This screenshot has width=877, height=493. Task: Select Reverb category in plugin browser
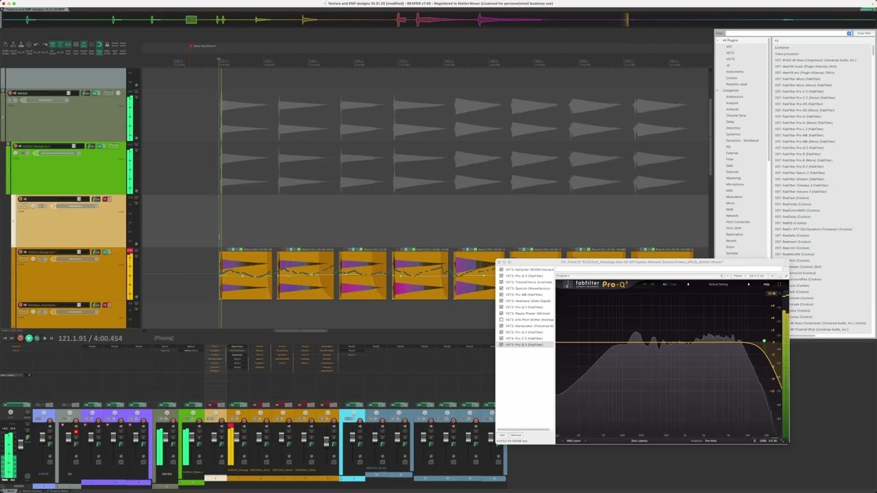(x=731, y=241)
